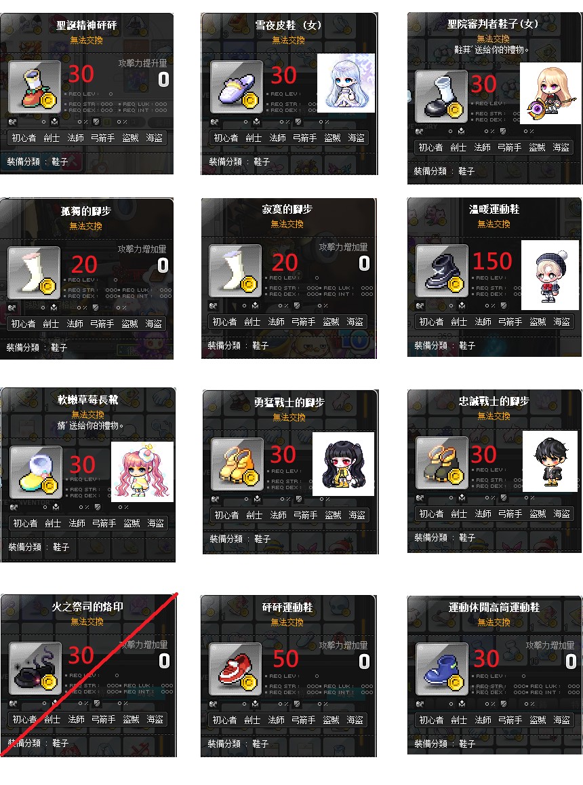View the pink-haired character preview image
The width and height of the screenshot is (583, 785).
point(142,472)
